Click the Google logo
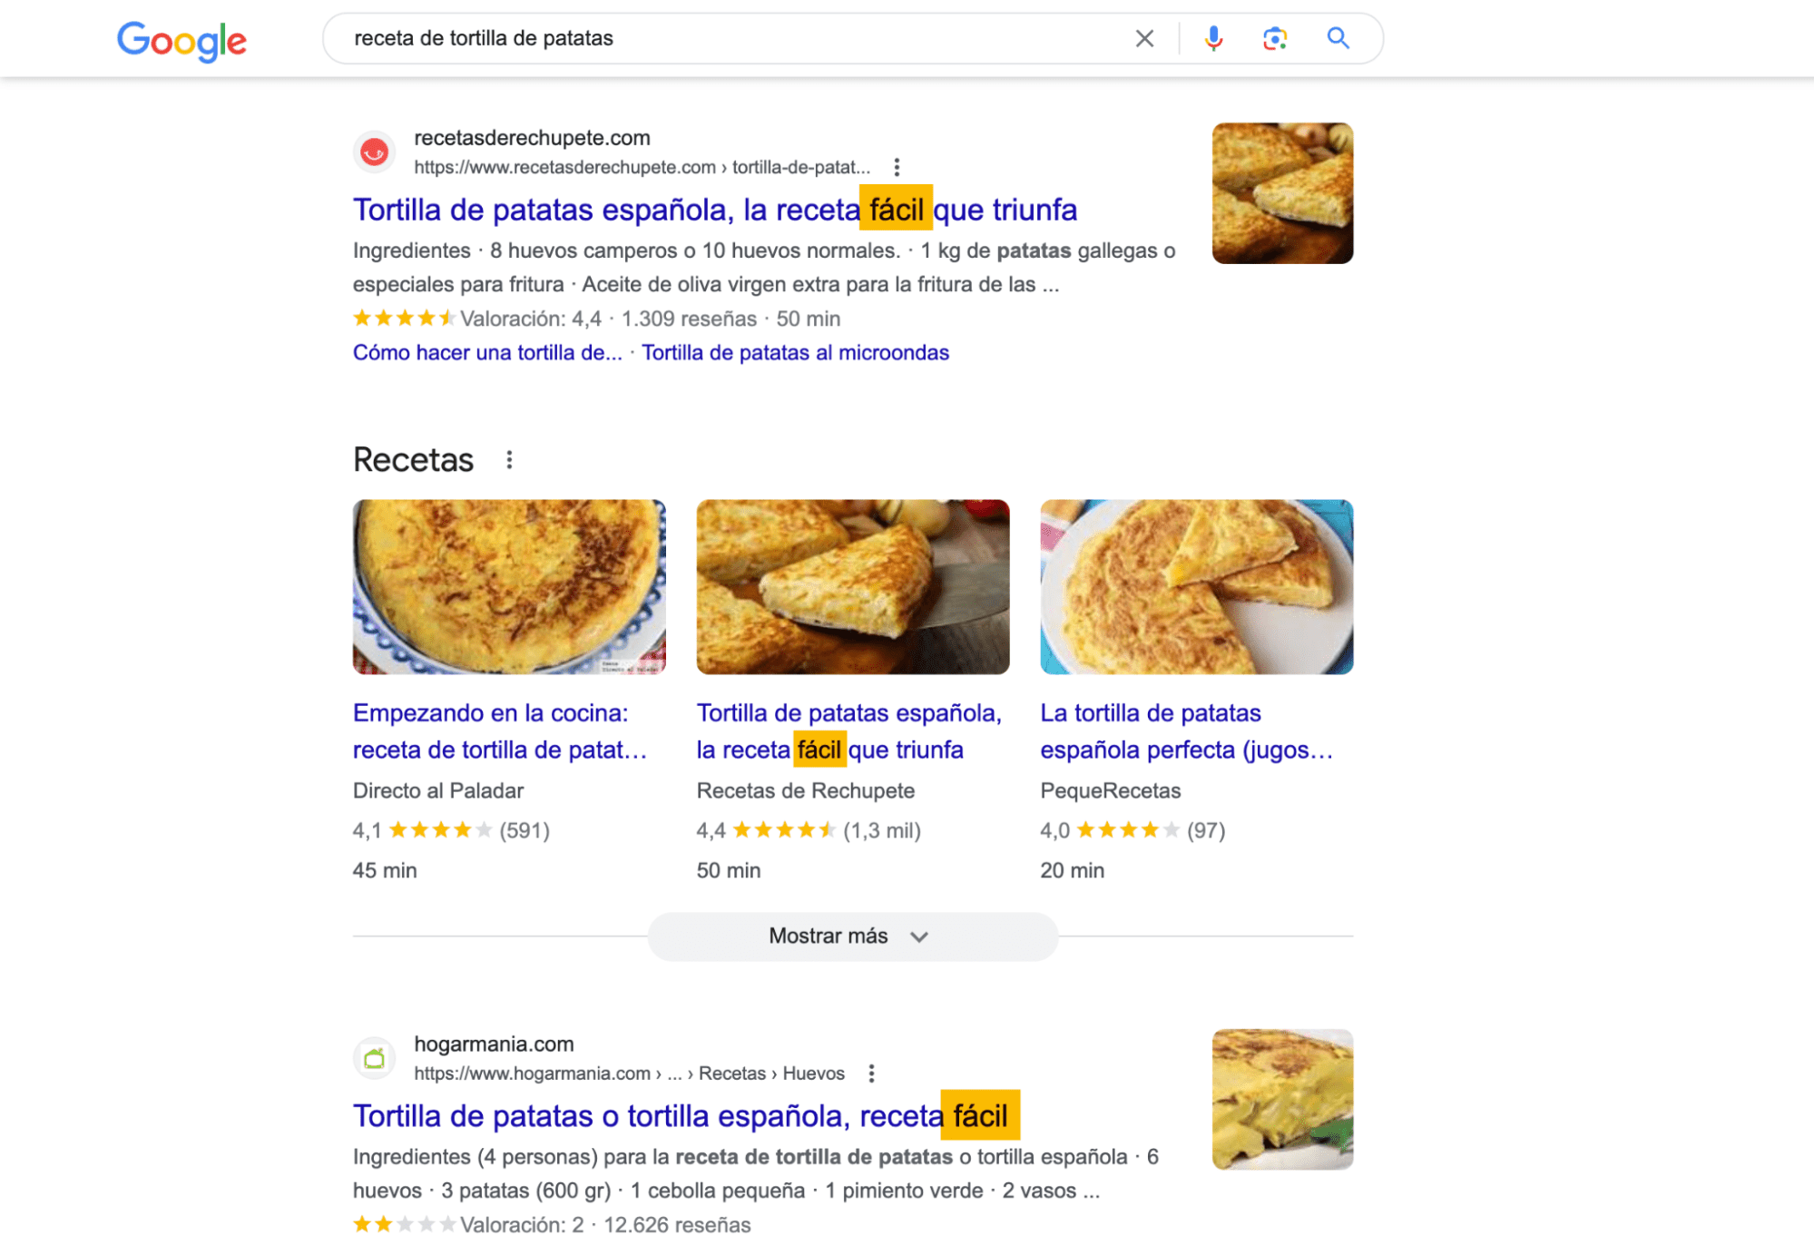The height and width of the screenshot is (1245, 1814). tap(181, 39)
